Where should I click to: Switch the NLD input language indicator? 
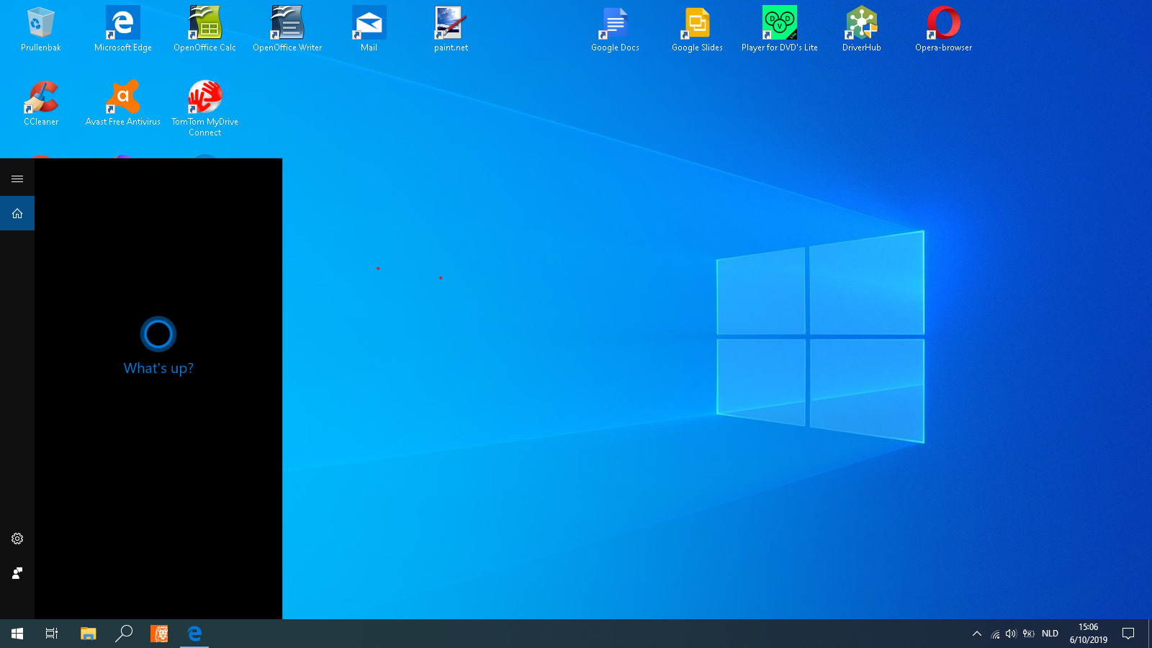[1050, 634]
